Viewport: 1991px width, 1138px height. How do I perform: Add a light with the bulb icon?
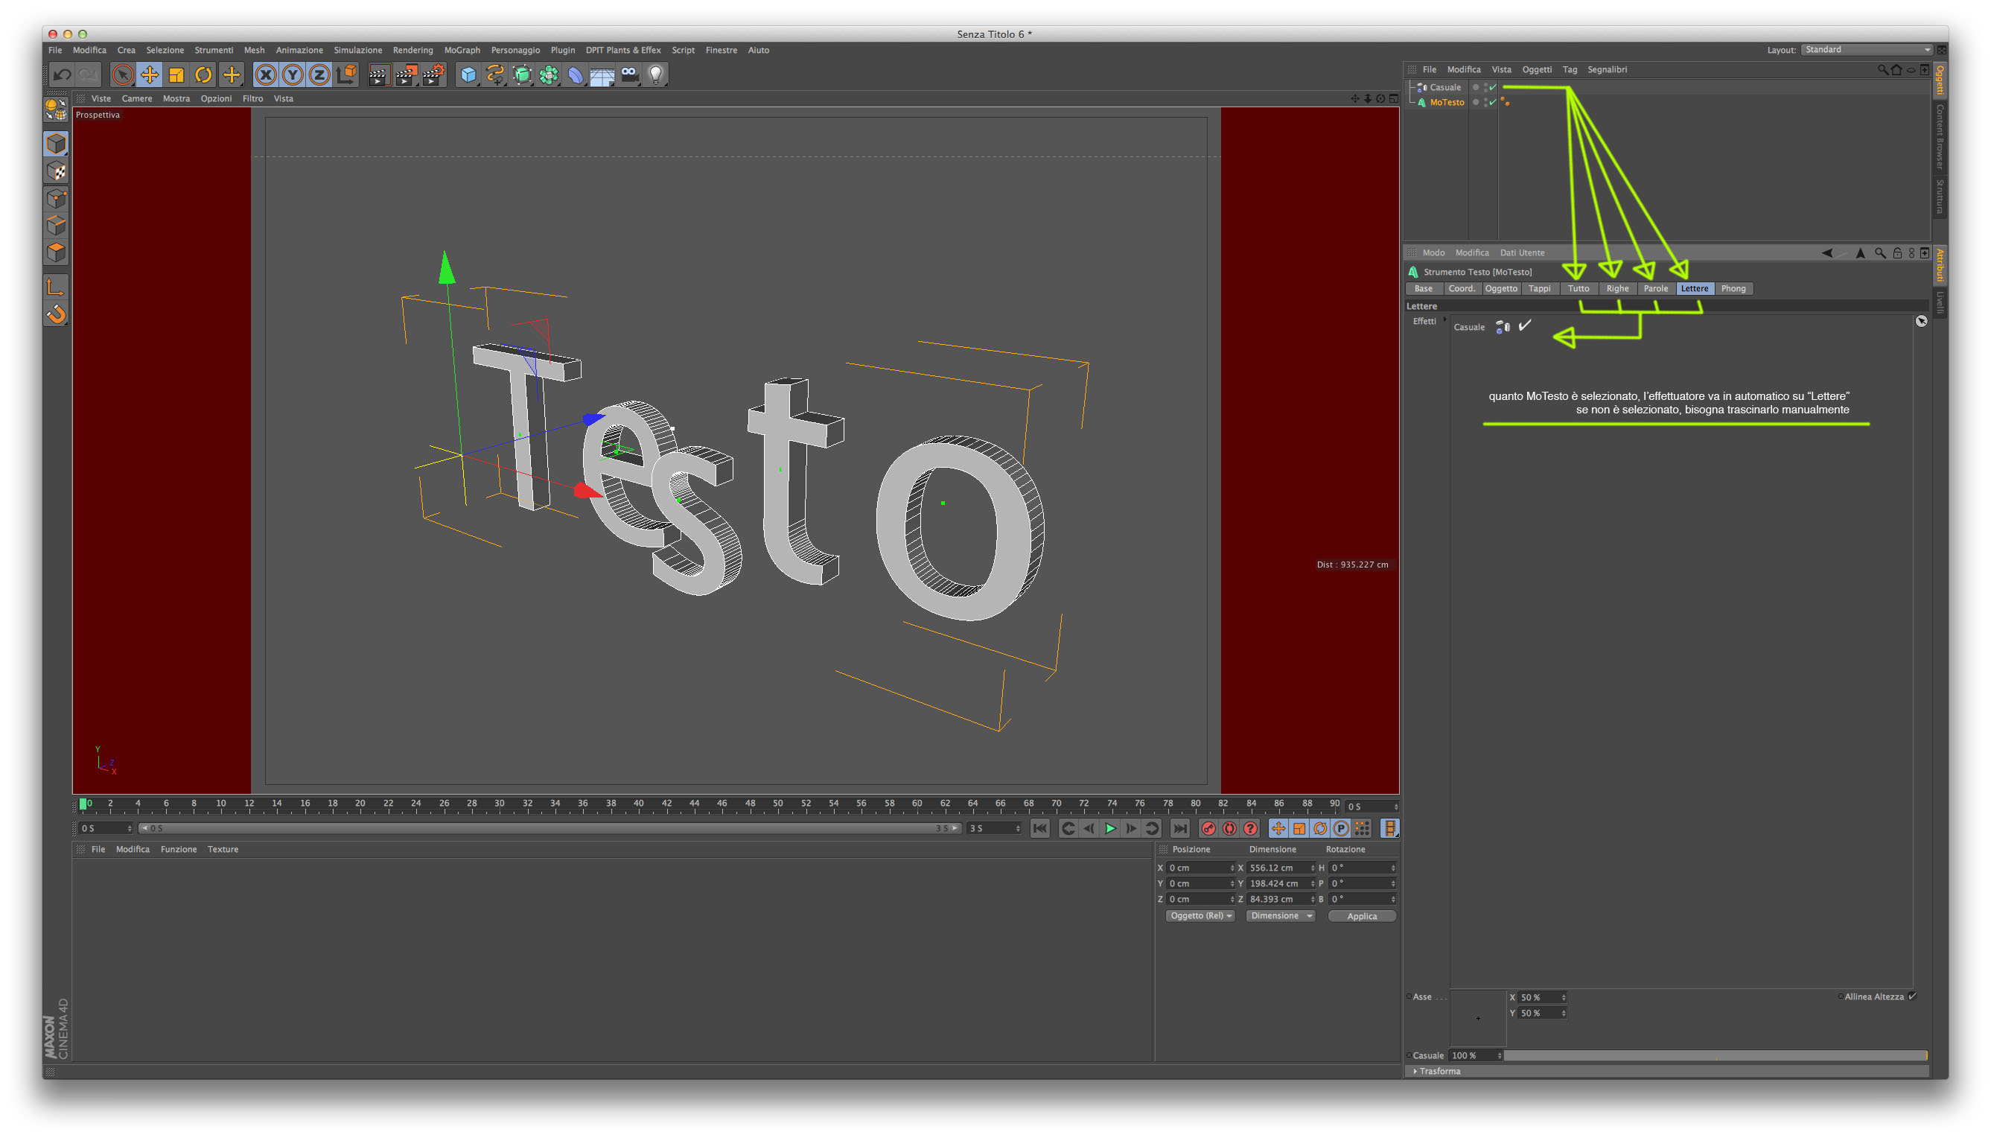tap(657, 75)
